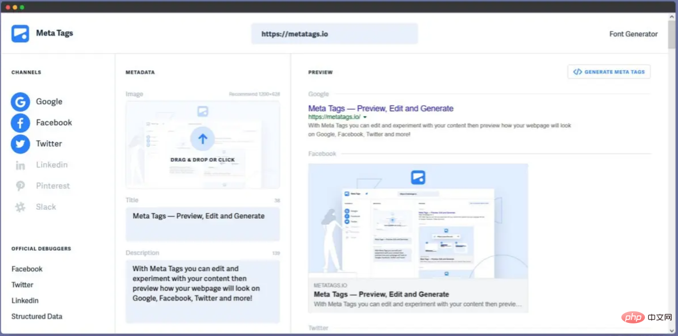
Task: Click the Google channel label
Action: [49, 102]
